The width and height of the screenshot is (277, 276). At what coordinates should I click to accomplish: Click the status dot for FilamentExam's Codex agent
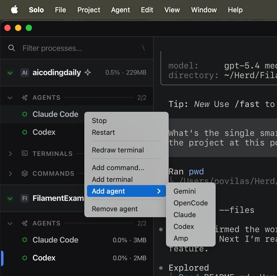click(x=25, y=258)
